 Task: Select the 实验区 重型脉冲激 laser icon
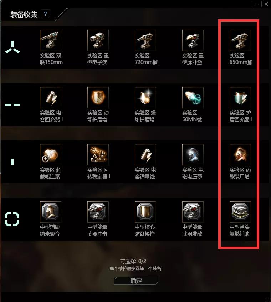(x=193, y=40)
